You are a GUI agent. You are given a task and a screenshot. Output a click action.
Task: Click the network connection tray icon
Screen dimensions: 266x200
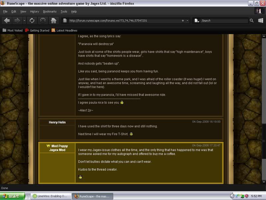[238, 196]
